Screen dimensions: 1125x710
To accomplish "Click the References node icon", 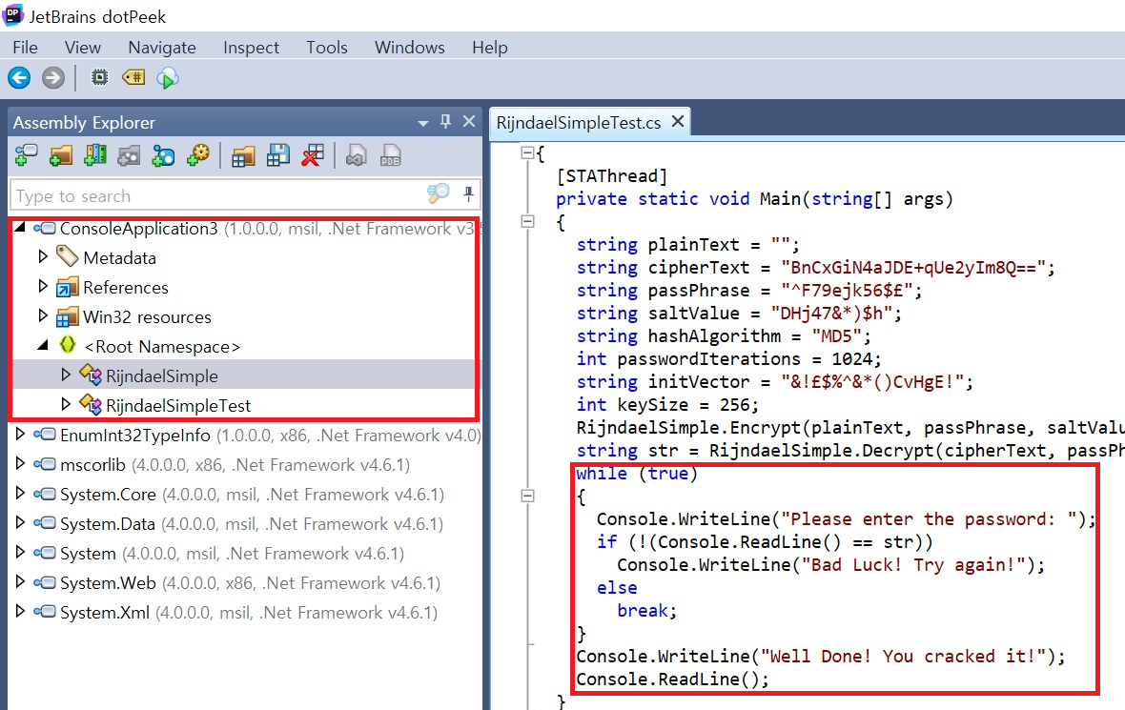I will point(68,287).
